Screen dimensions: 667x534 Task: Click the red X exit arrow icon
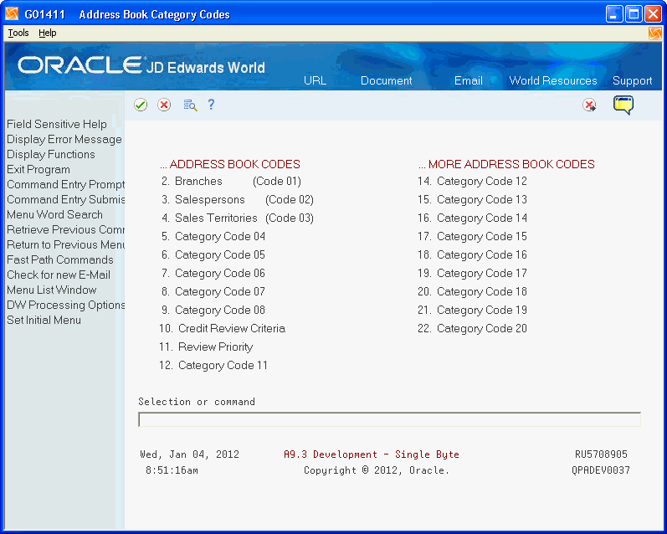click(x=589, y=105)
